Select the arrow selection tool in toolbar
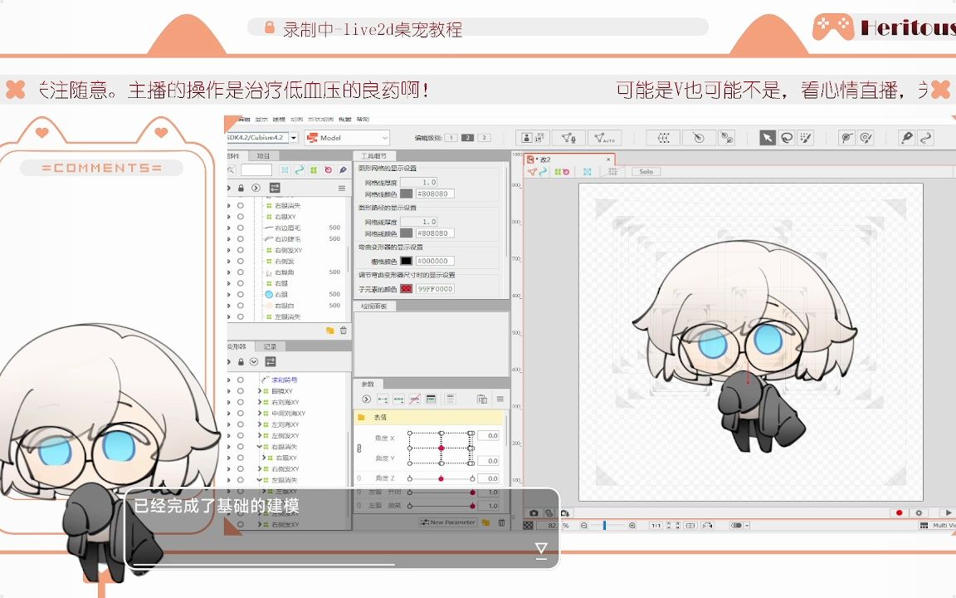 [x=768, y=138]
